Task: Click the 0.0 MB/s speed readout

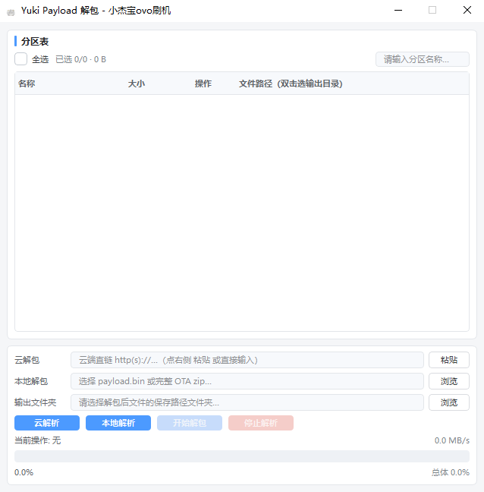Action: [451, 440]
